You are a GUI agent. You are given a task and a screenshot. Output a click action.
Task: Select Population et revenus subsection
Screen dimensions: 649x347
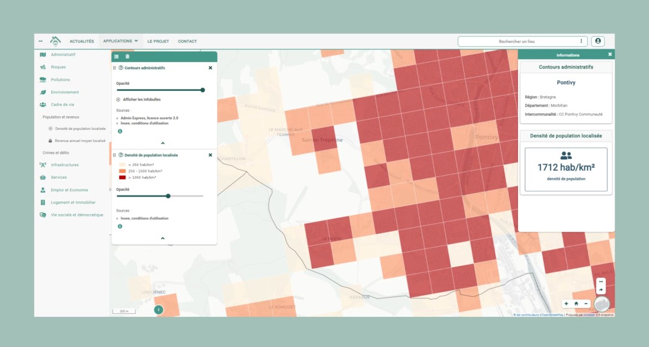[x=61, y=117]
